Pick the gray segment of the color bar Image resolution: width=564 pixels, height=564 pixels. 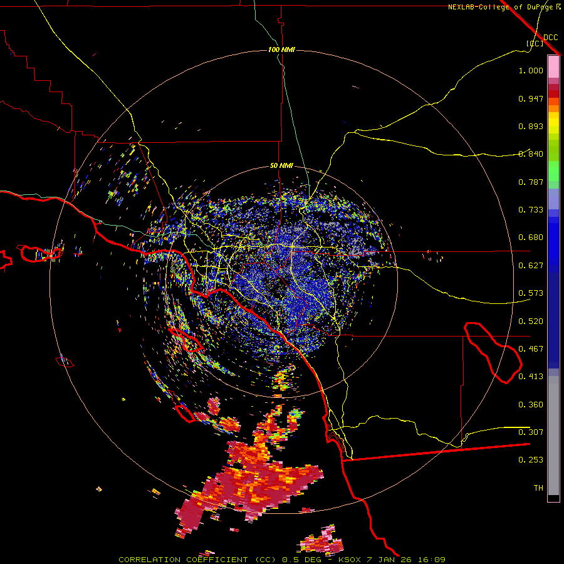coord(553,436)
